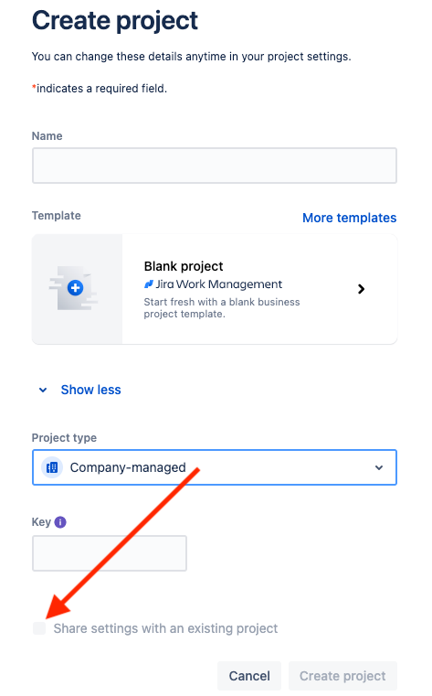Click the Blank project template thumbnail image
Screen dimensions: 432x696
(x=77, y=289)
